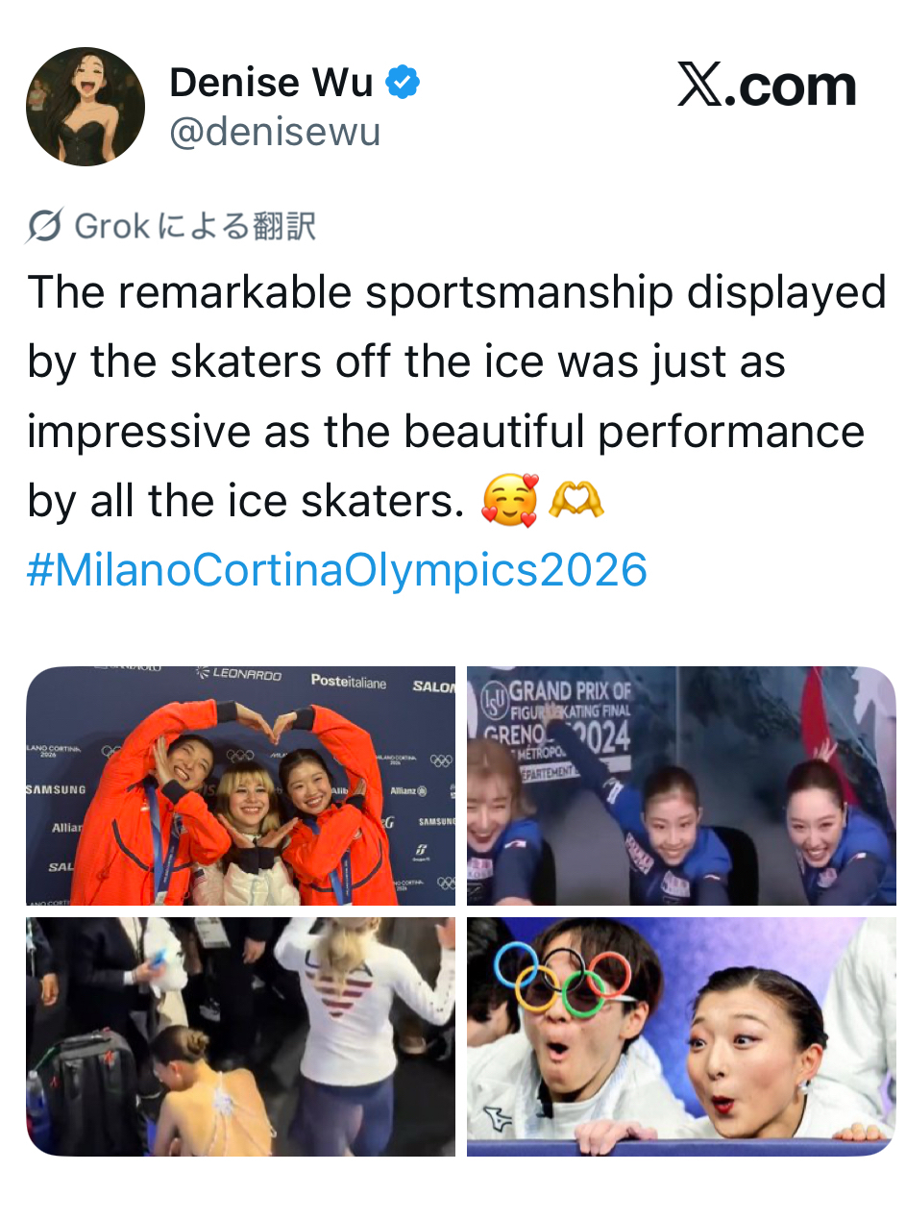
Task: Open the Olympic rings glasses photo
Action: (x=681, y=1035)
